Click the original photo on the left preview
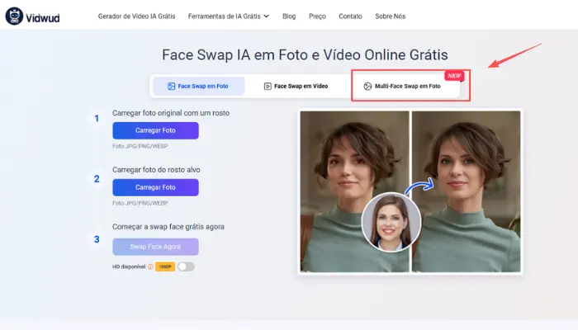Viewport: 578px width, 330px height. [354, 191]
